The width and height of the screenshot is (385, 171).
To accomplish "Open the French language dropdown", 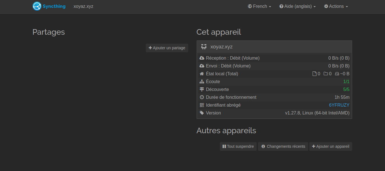I will pos(259,6).
